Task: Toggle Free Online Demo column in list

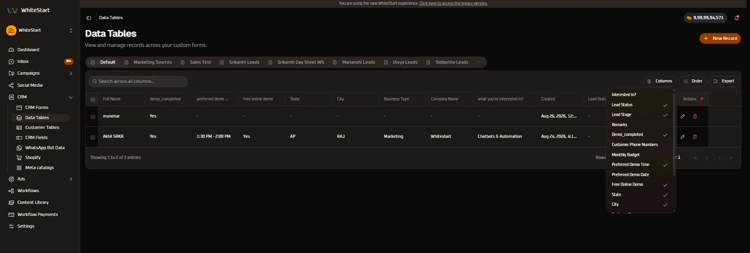Action: click(640, 184)
